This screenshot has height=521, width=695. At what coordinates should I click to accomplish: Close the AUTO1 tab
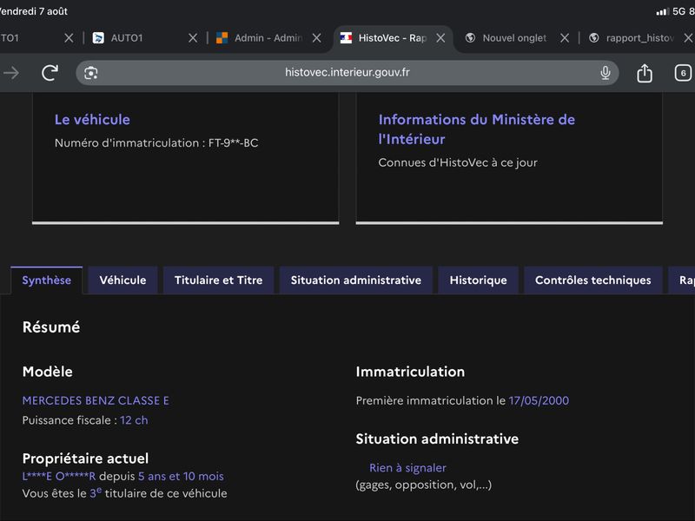(193, 38)
